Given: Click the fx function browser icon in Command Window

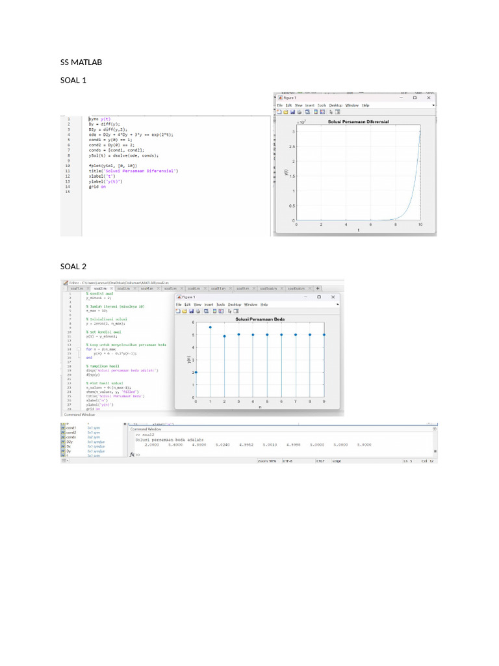Looking at the screenshot, I should [132, 455].
